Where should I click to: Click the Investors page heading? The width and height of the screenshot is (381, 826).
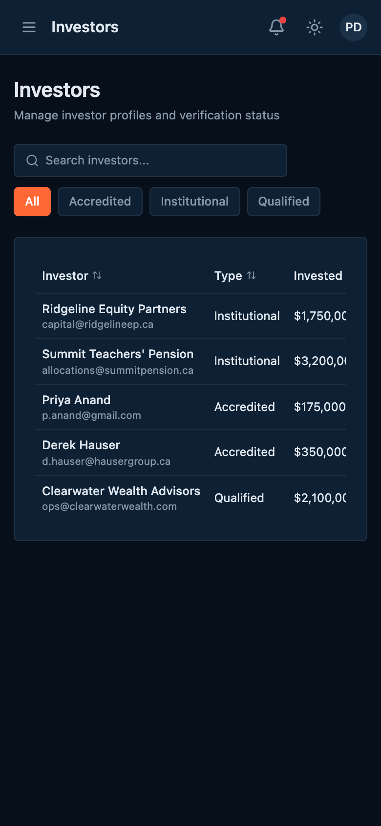(x=57, y=90)
